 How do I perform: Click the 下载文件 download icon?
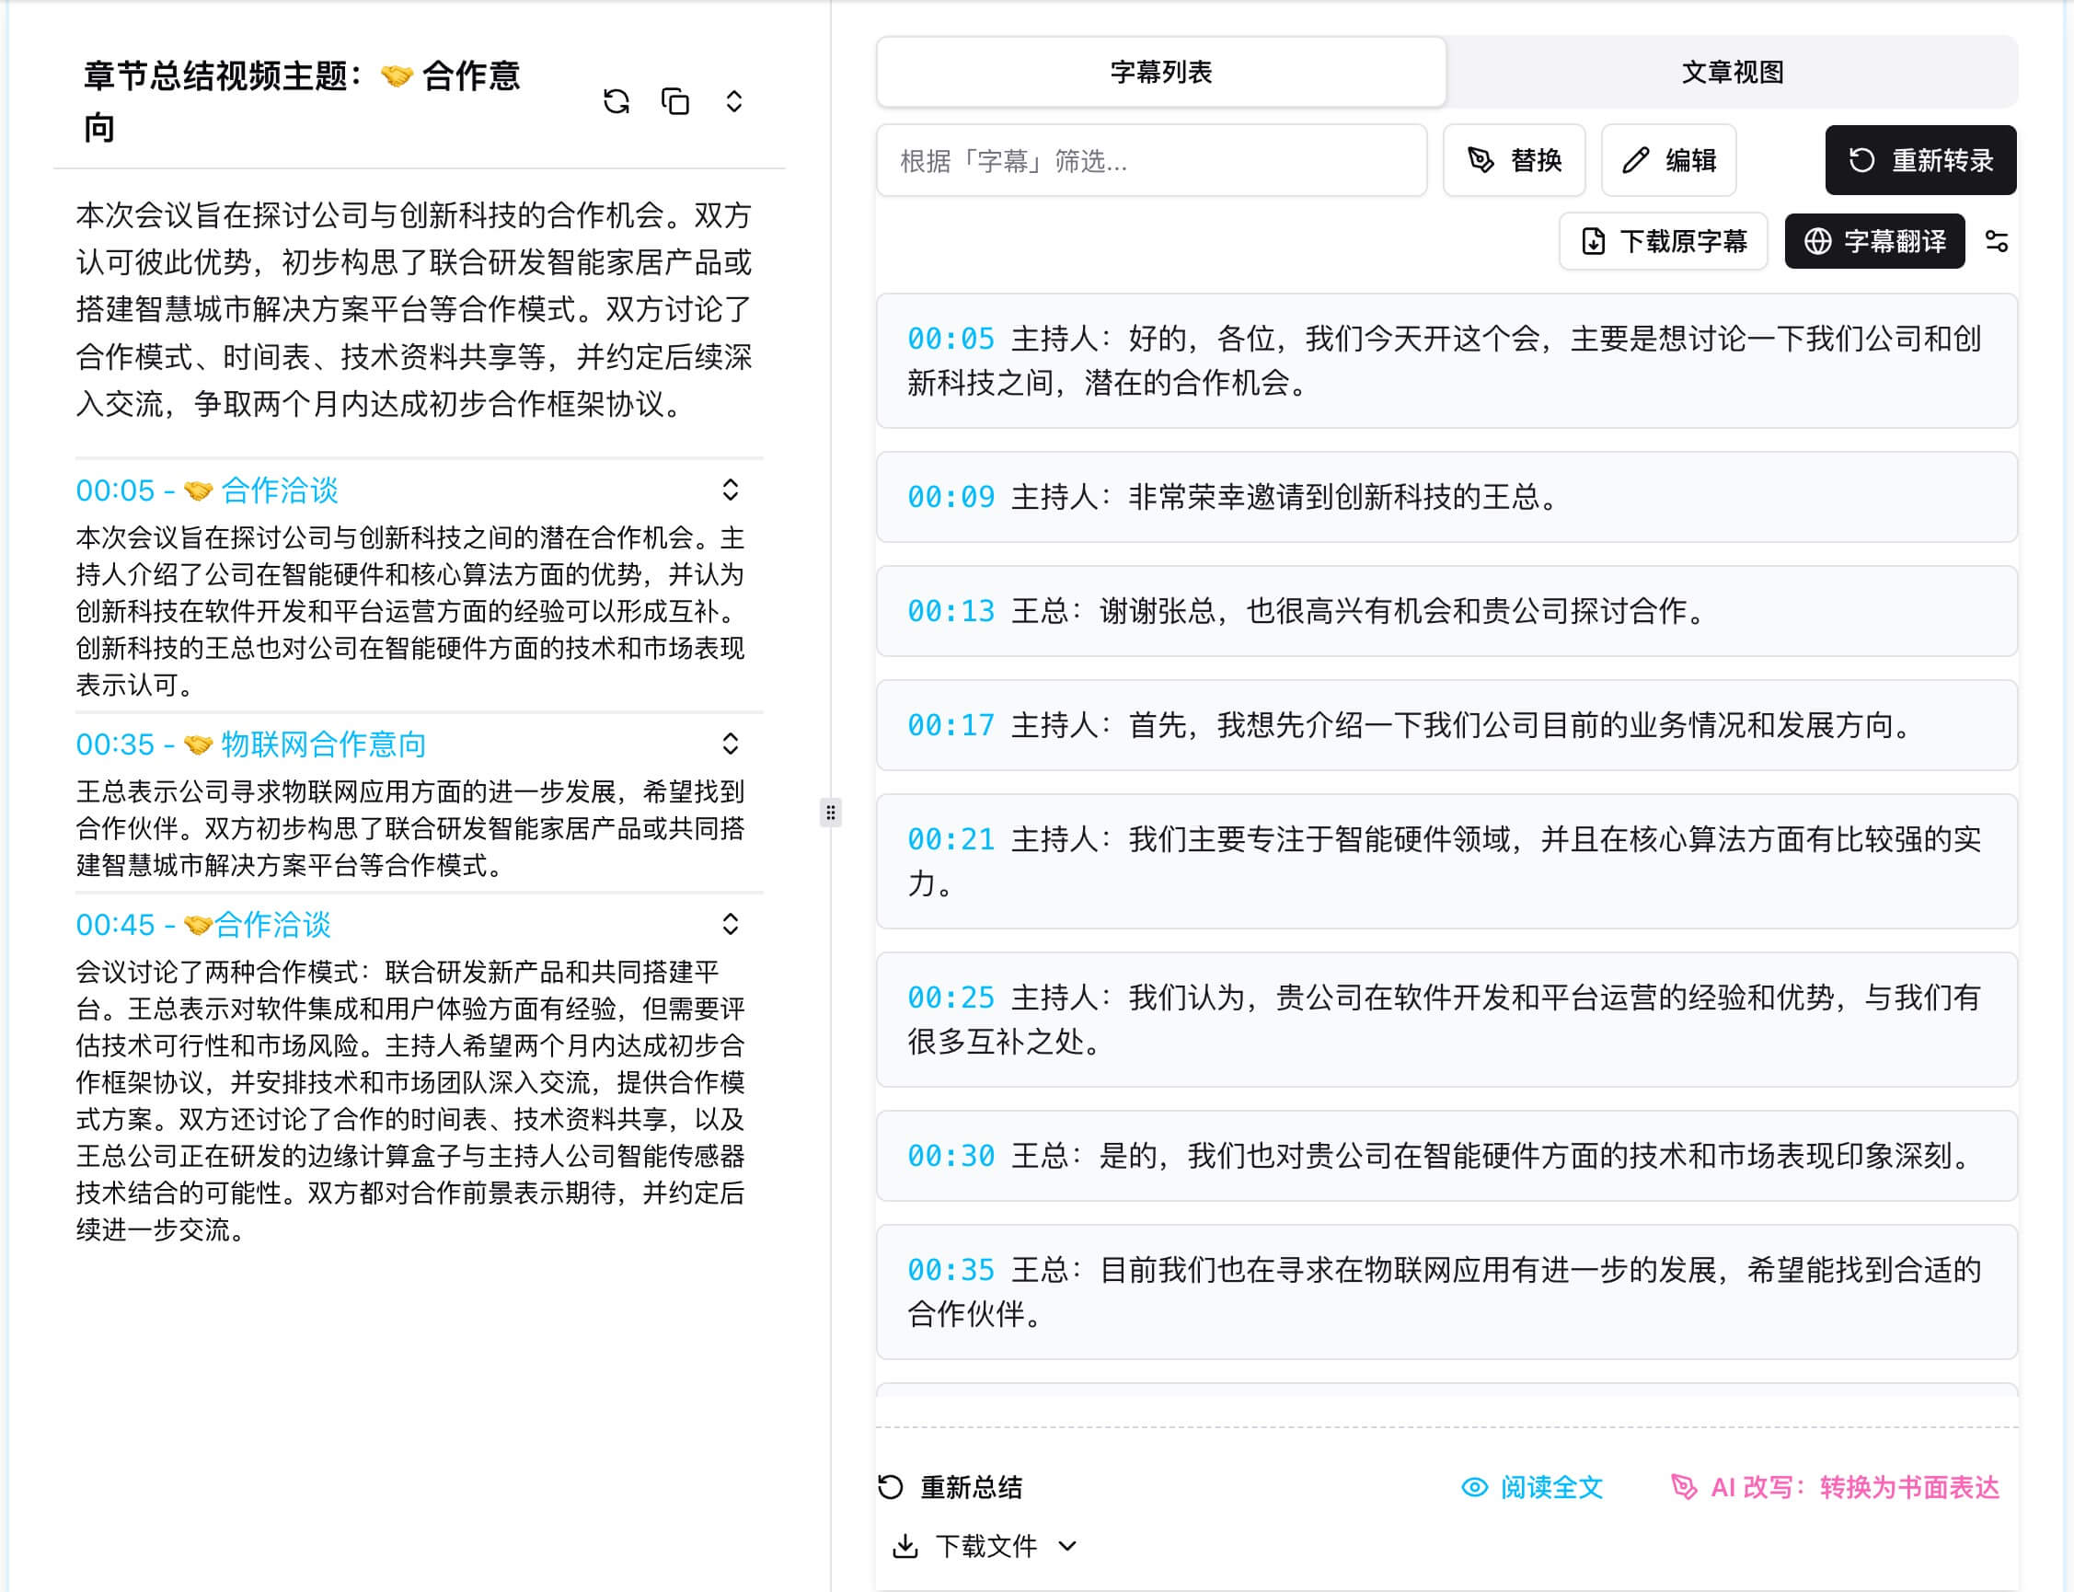click(x=906, y=1546)
